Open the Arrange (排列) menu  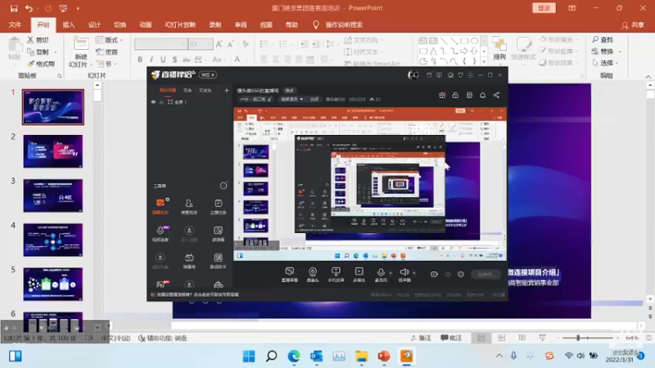point(499,48)
